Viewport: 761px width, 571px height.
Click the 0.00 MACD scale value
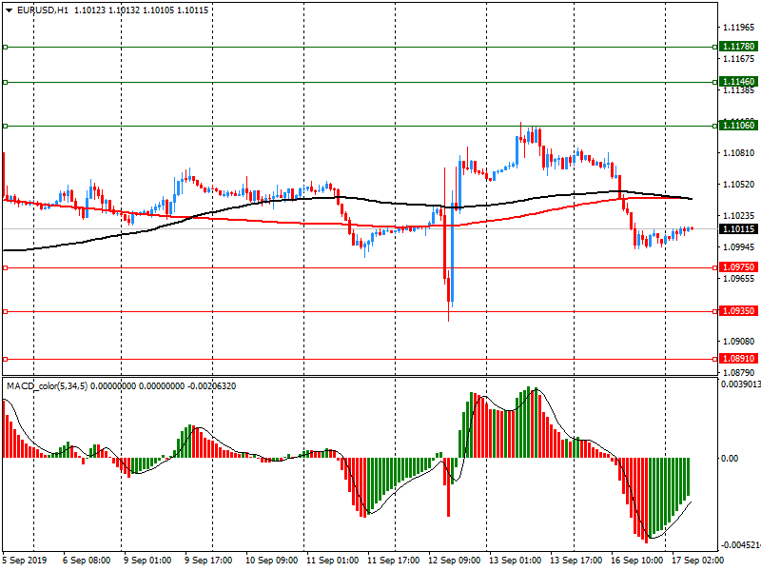[730, 459]
